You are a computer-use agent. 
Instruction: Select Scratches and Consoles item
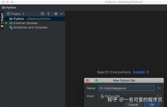pos(30,27)
